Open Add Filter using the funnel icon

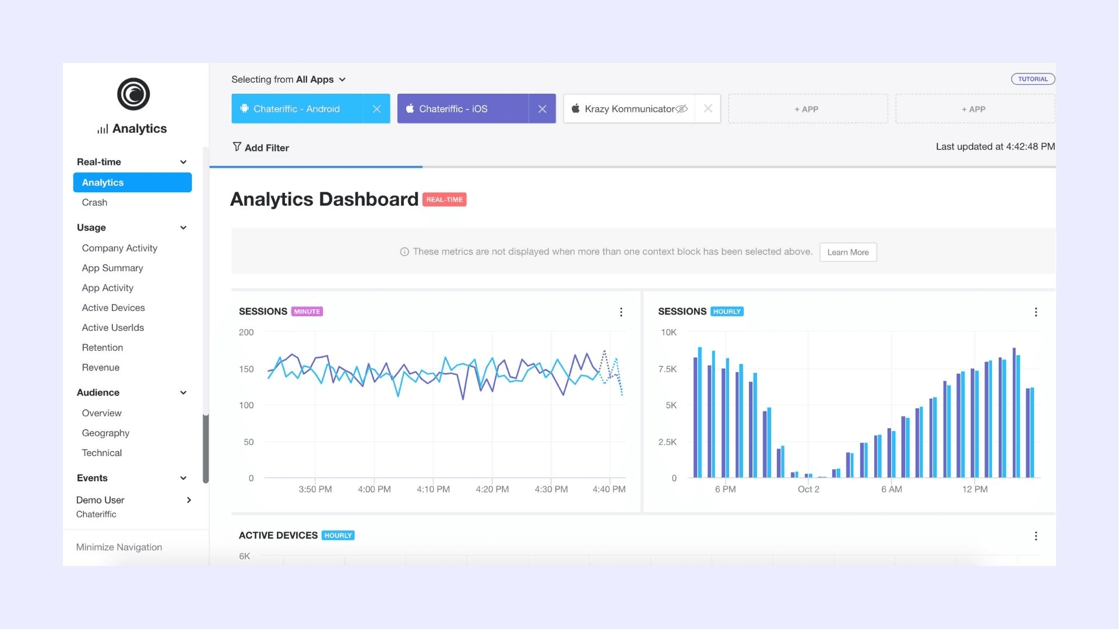pyautogui.click(x=236, y=147)
